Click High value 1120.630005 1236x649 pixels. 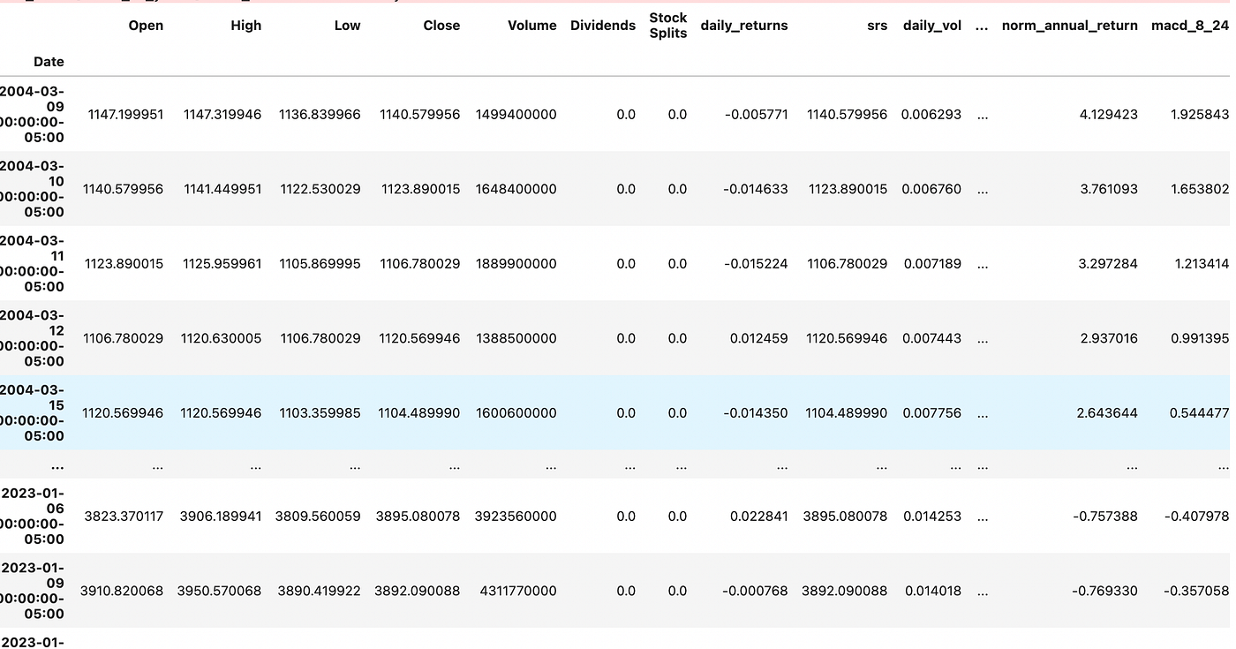tap(222, 338)
